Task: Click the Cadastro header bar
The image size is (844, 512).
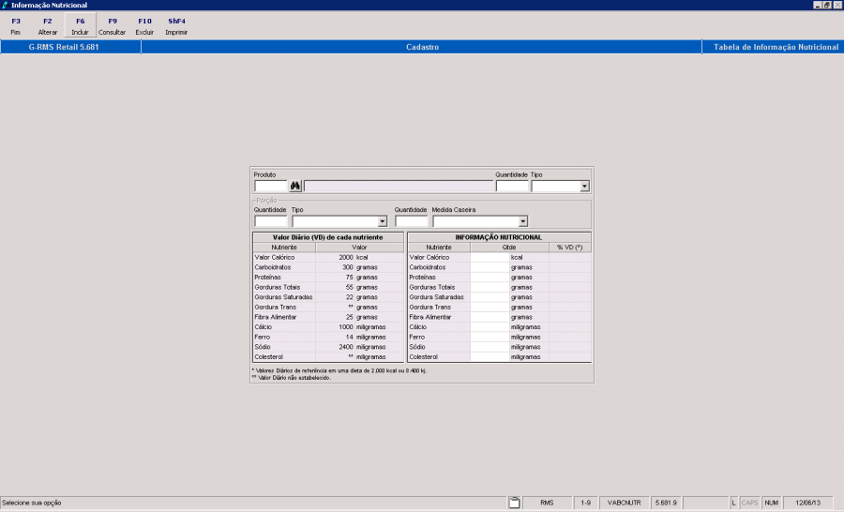Action: [x=422, y=47]
